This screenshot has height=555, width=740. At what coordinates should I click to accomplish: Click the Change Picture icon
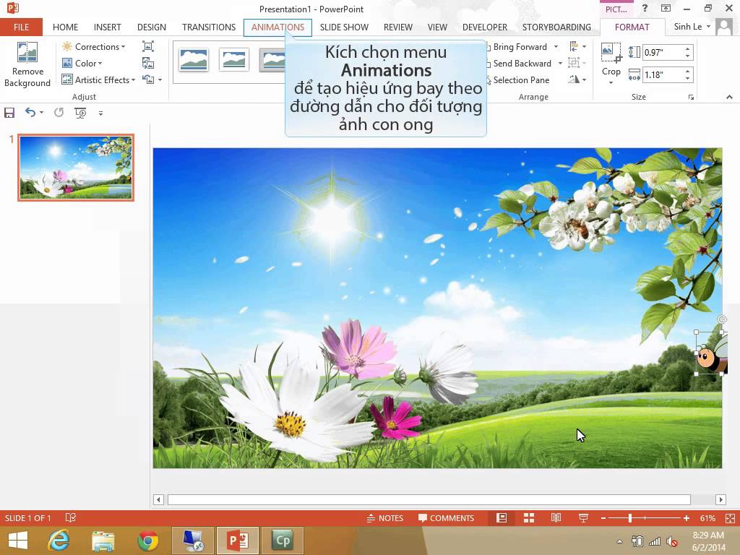pos(148,63)
